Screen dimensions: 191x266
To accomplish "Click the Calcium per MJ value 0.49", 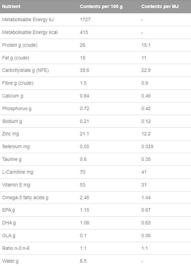I will click(146, 96).
